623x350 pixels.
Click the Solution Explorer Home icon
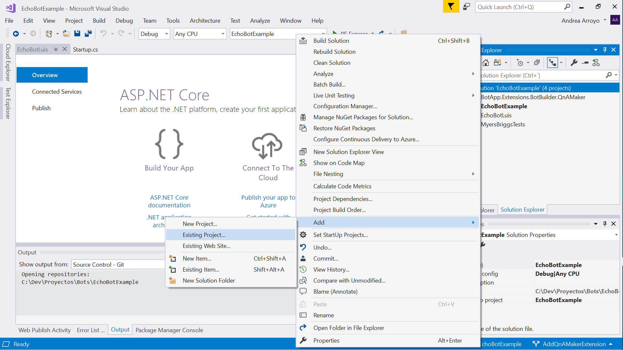point(486,63)
